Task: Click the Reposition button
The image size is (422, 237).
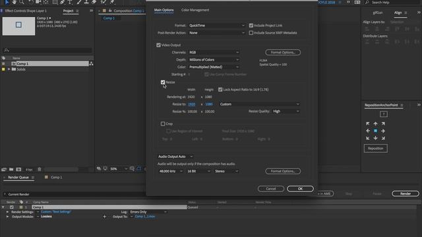Action: pos(375,148)
